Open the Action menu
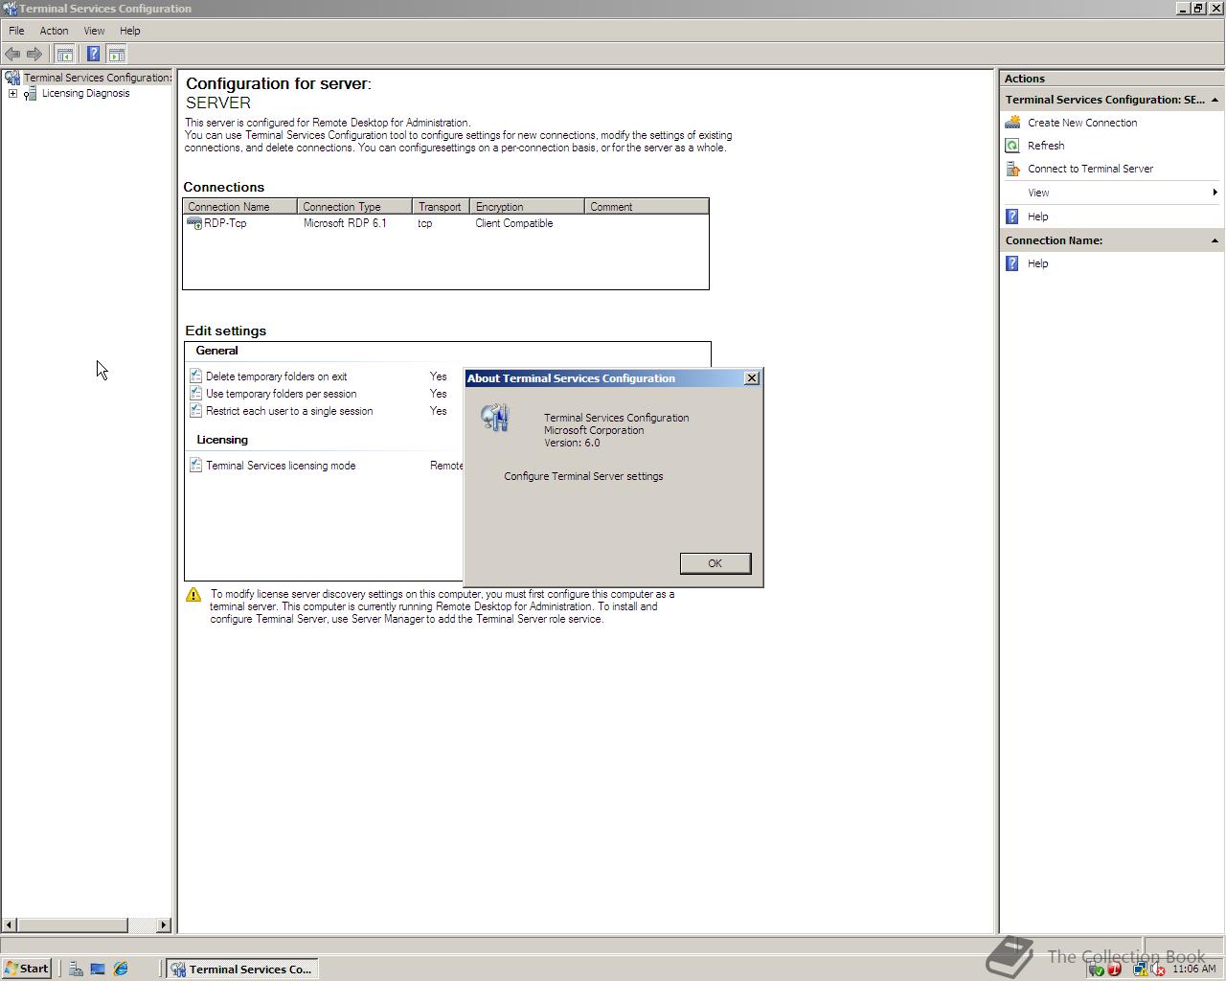This screenshot has height=981, width=1226. 54,31
